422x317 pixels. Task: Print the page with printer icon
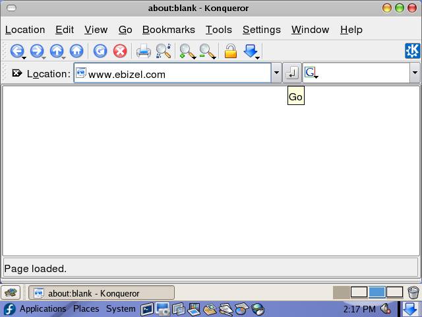(x=143, y=51)
